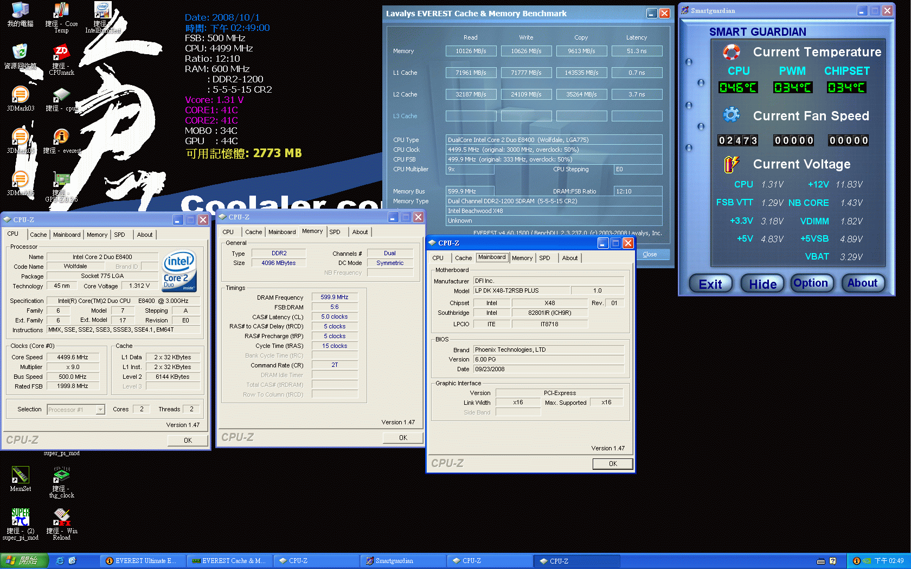This screenshot has width=911, height=569.
Task: Click the Mainboard Model LP DK X48-T2RSB PLUS field
Action: click(x=522, y=290)
